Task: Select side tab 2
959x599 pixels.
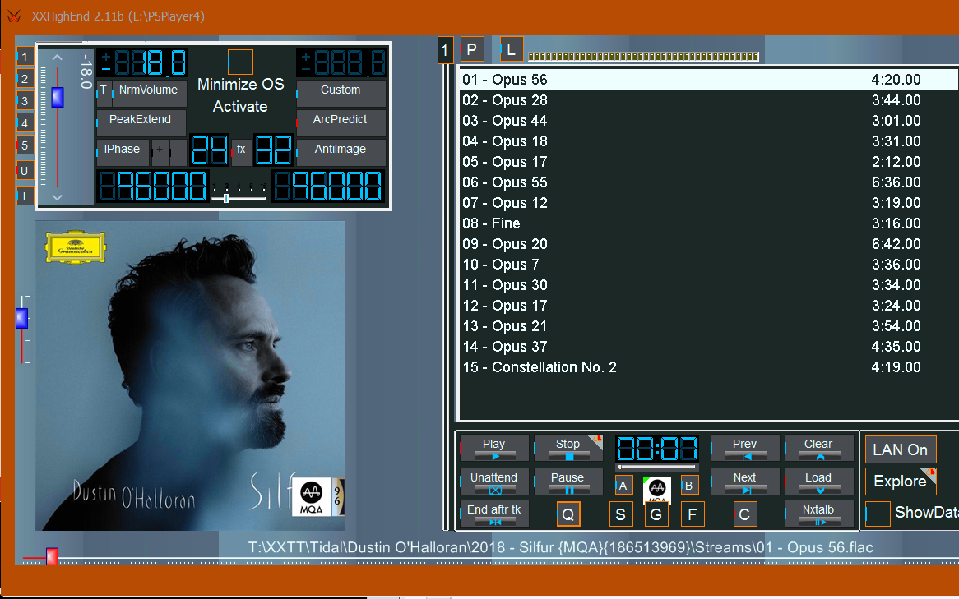Action: coord(25,79)
